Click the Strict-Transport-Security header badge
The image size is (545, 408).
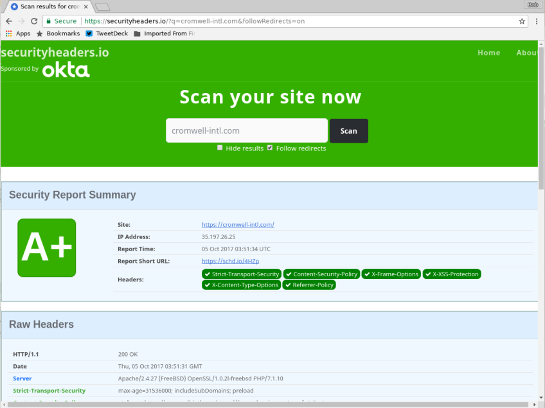242,274
